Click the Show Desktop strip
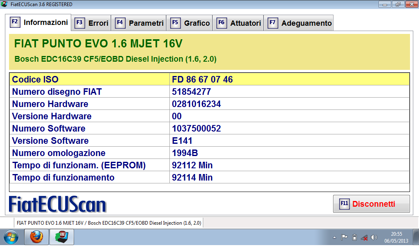 coord(416,237)
